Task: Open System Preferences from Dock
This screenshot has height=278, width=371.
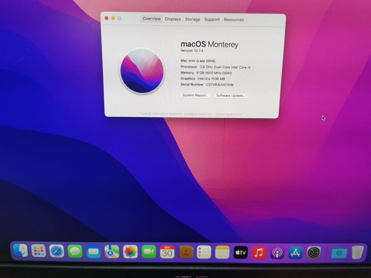Action: click(x=314, y=253)
